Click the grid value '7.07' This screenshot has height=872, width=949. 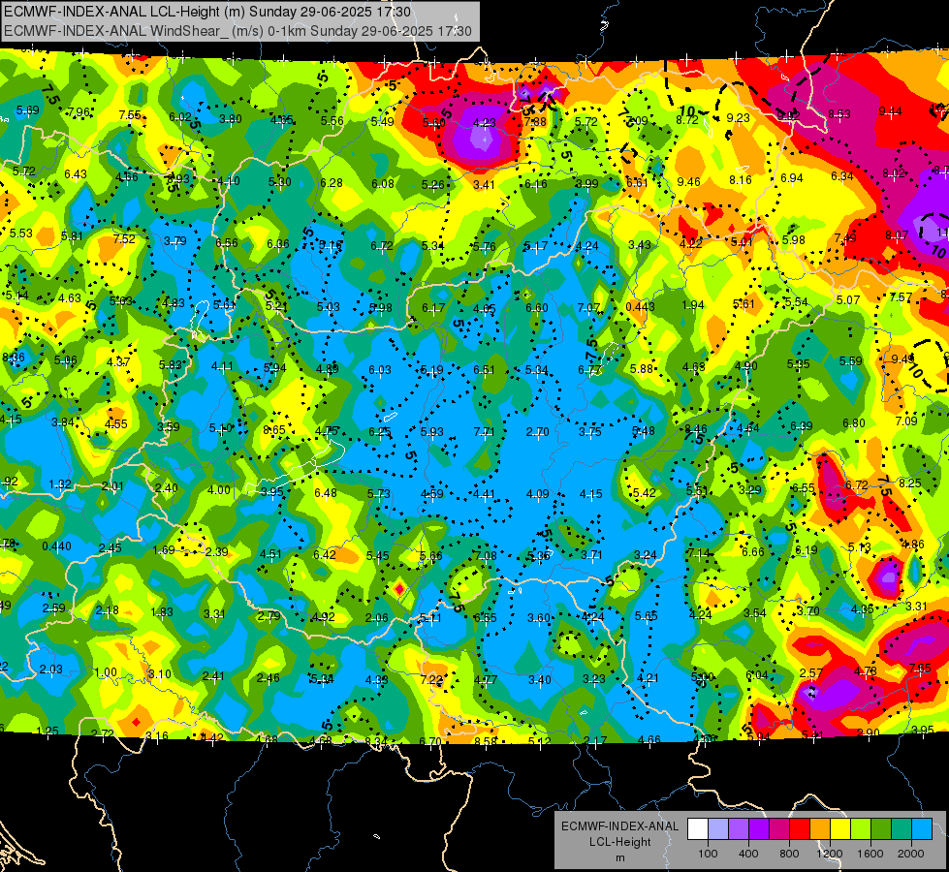coord(589,308)
